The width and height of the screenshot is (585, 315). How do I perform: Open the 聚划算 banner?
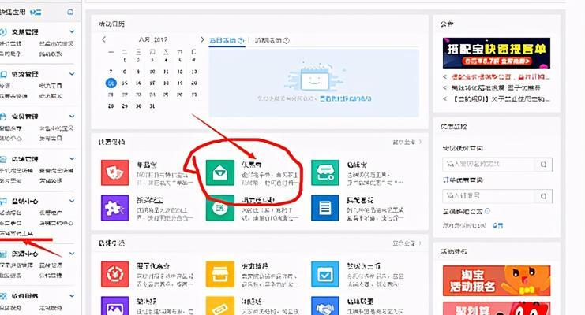[x=497, y=308]
